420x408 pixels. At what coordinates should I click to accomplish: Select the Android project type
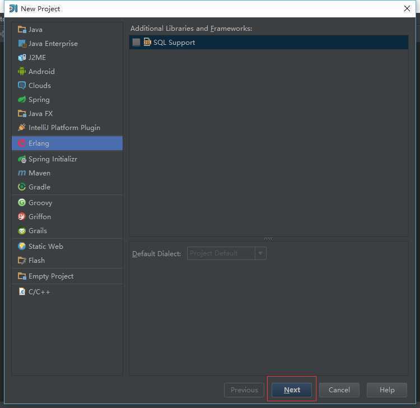[x=67, y=71]
